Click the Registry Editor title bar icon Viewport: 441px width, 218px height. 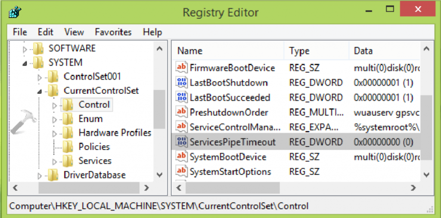point(15,12)
